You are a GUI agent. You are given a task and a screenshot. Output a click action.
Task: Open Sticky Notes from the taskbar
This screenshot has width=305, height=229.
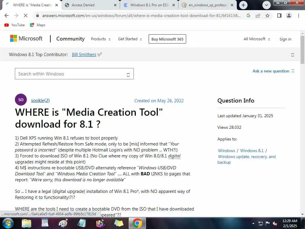coord(119,223)
